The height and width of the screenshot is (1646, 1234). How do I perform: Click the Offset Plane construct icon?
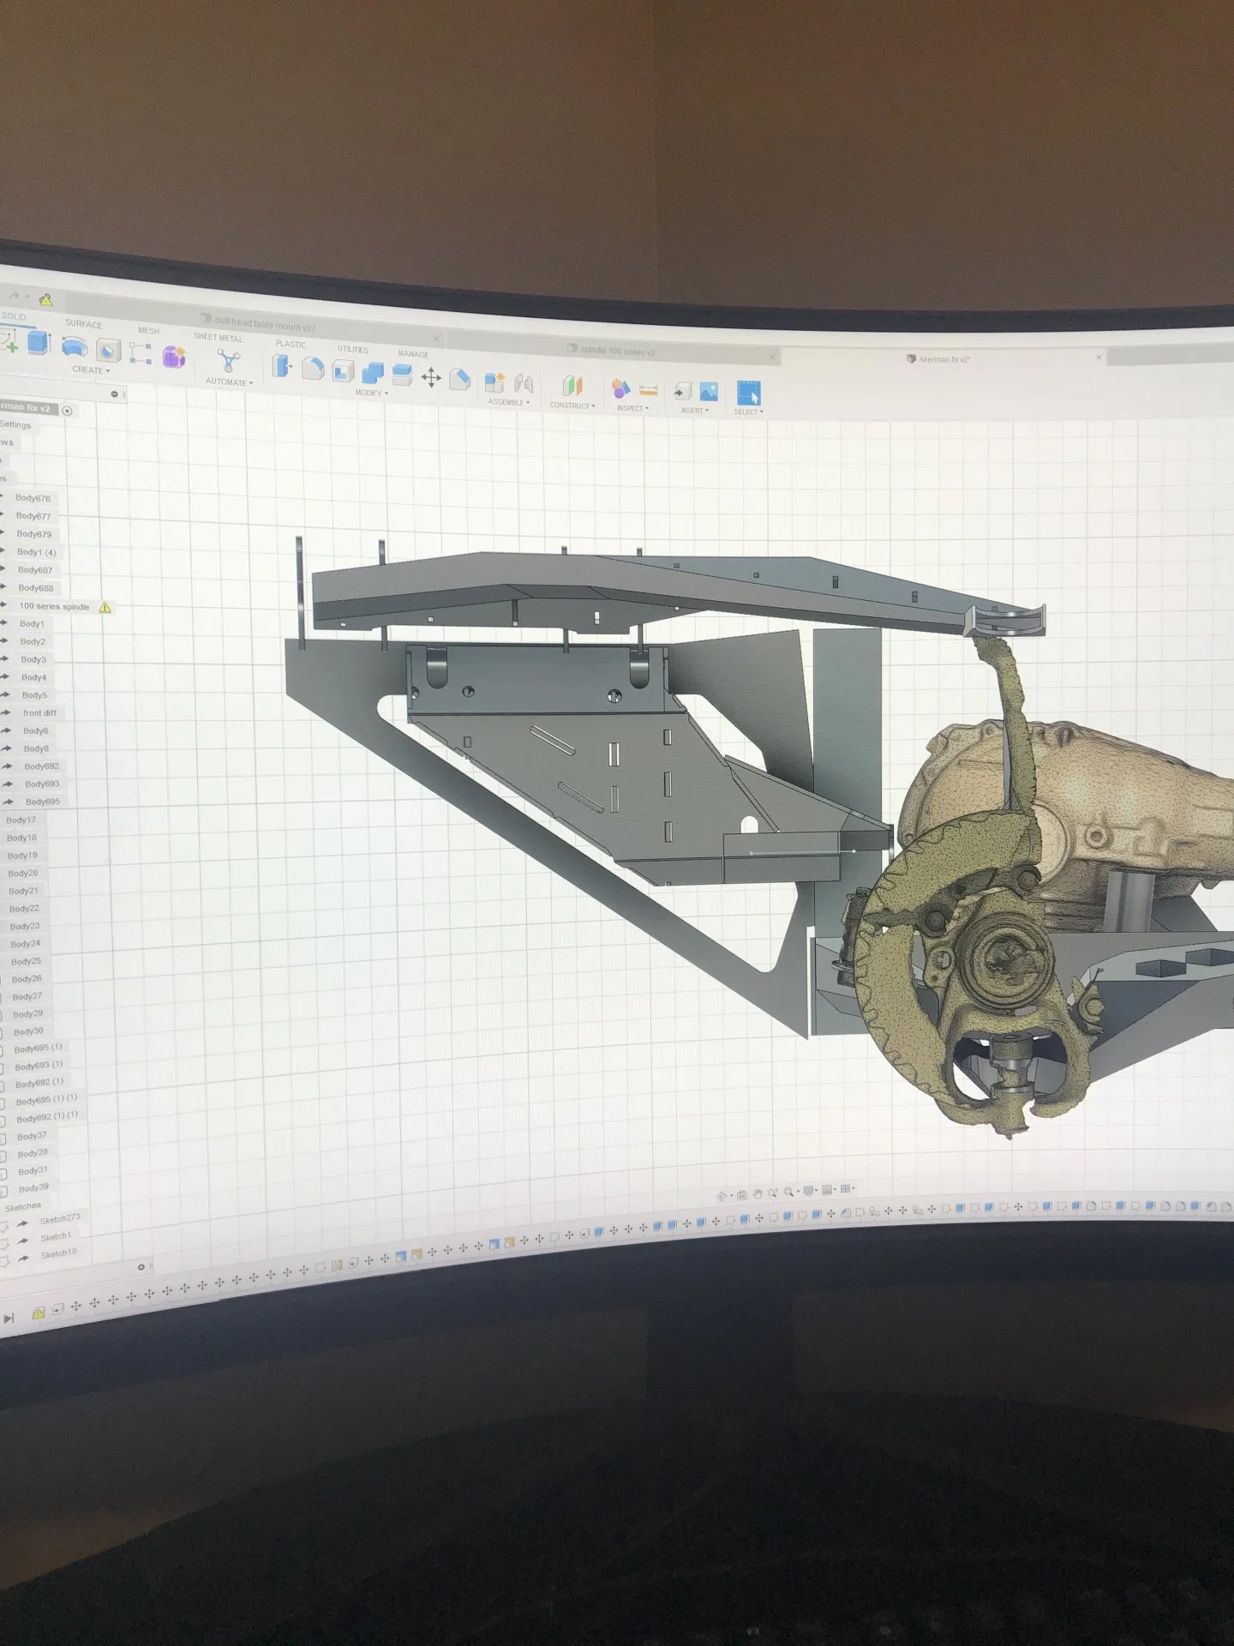pyautogui.click(x=572, y=386)
